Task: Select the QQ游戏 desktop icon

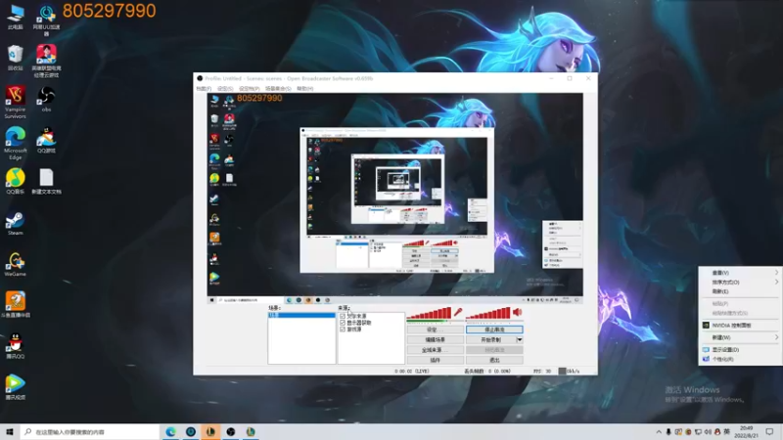Action: 46,140
